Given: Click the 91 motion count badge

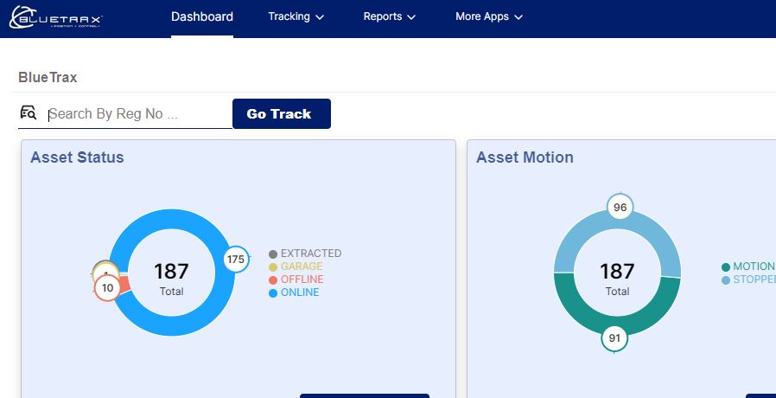Looking at the screenshot, I should pyautogui.click(x=614, y=338).
